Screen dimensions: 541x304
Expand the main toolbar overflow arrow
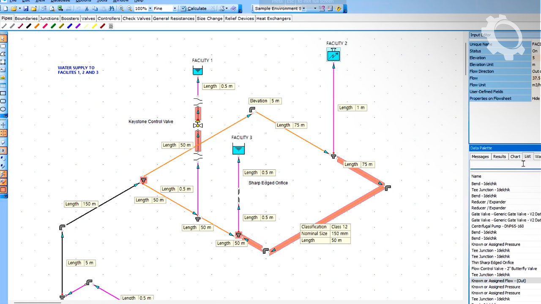click(240, 10)
